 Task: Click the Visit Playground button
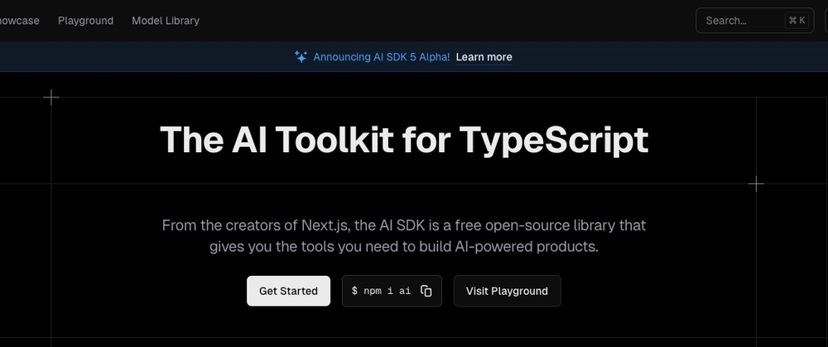click(x=507, y=291)
